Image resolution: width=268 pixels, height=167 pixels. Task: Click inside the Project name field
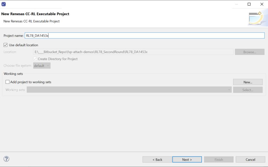tap(145, 36)
